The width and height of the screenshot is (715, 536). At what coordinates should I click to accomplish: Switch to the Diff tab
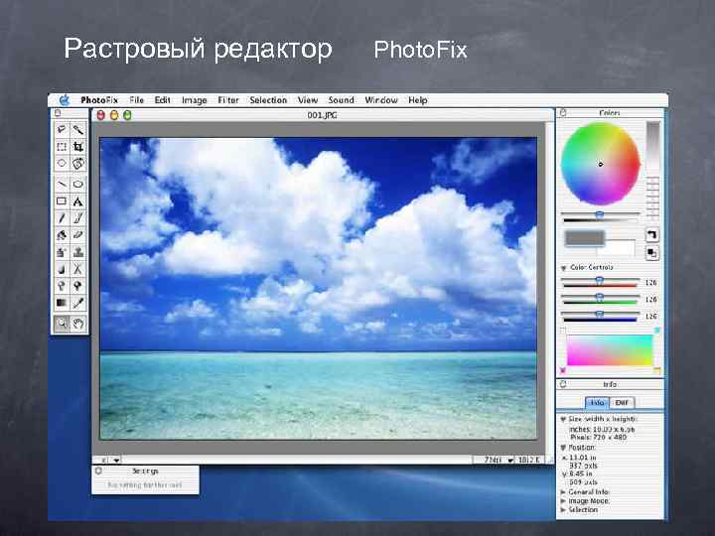click(x=622, y=402)
